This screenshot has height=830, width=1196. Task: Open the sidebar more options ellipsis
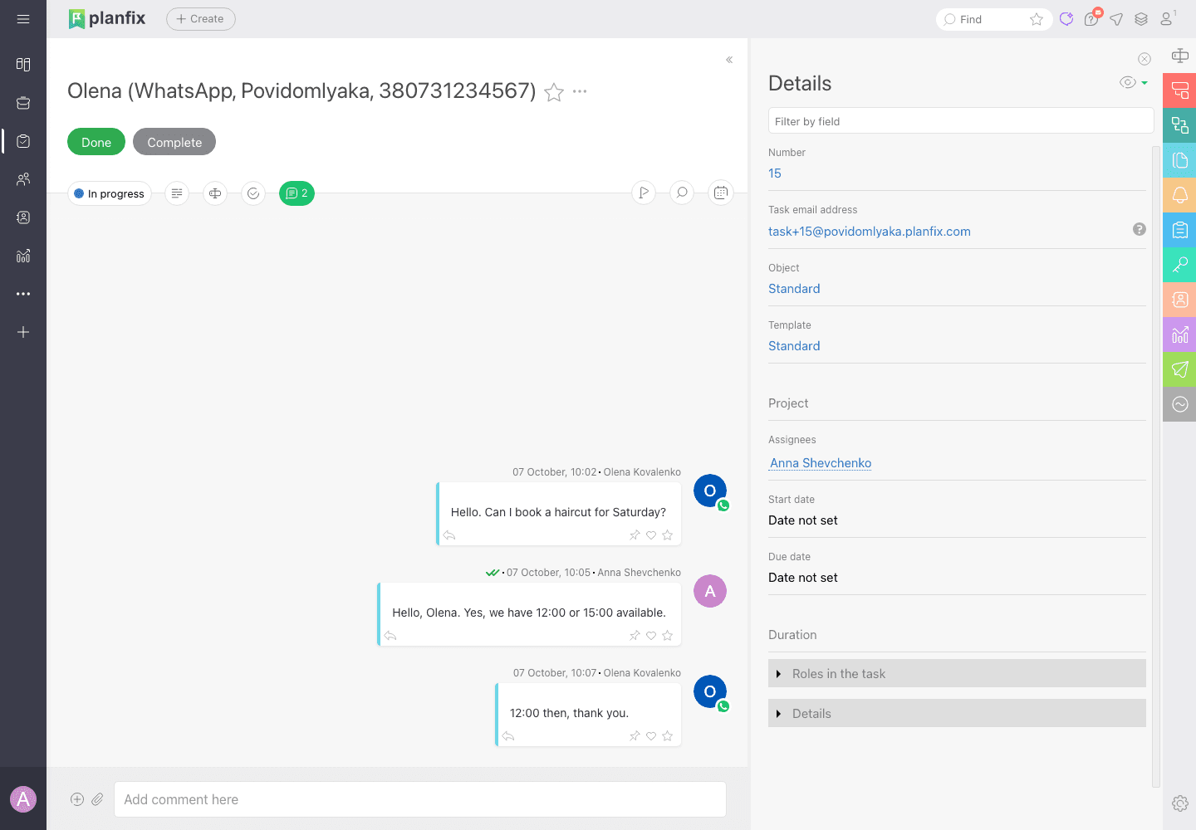[23, 294]
